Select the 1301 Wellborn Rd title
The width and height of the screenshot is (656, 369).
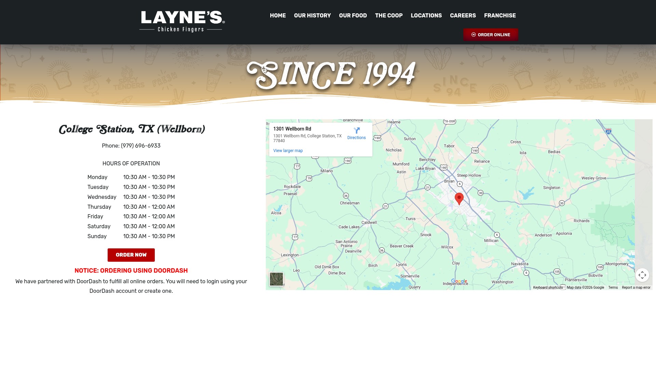point(292,129)
